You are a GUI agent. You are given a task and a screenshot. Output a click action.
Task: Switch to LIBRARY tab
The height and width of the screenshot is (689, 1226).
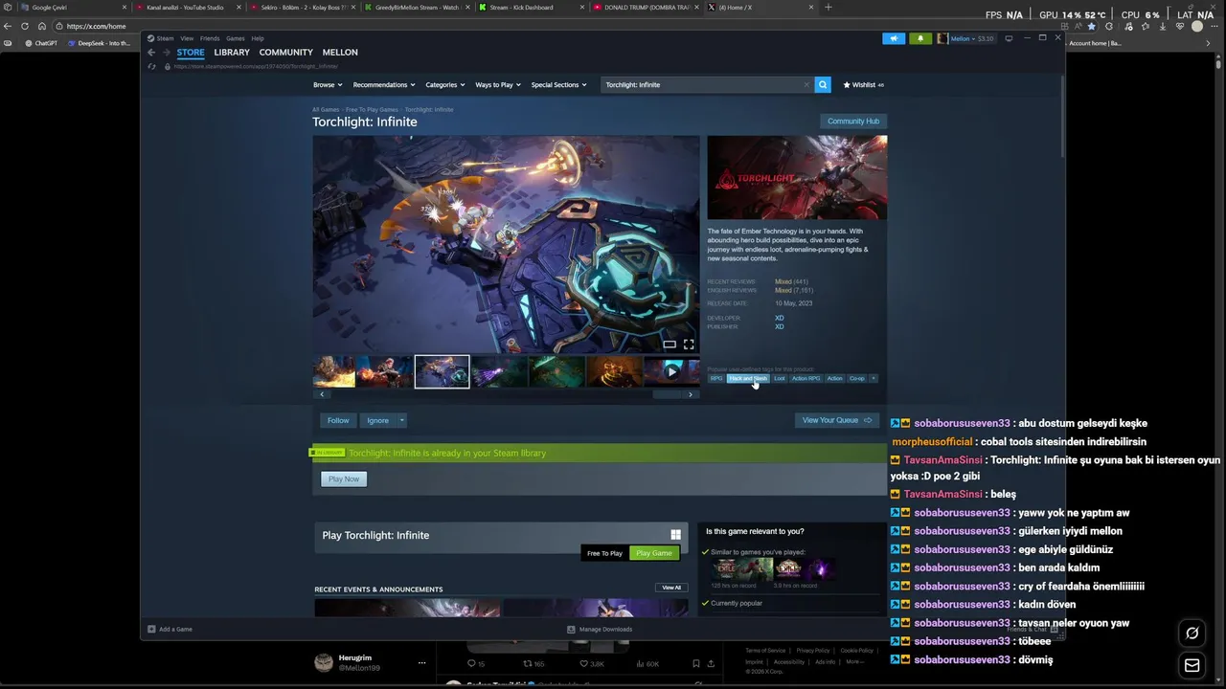tap(232, 52)
